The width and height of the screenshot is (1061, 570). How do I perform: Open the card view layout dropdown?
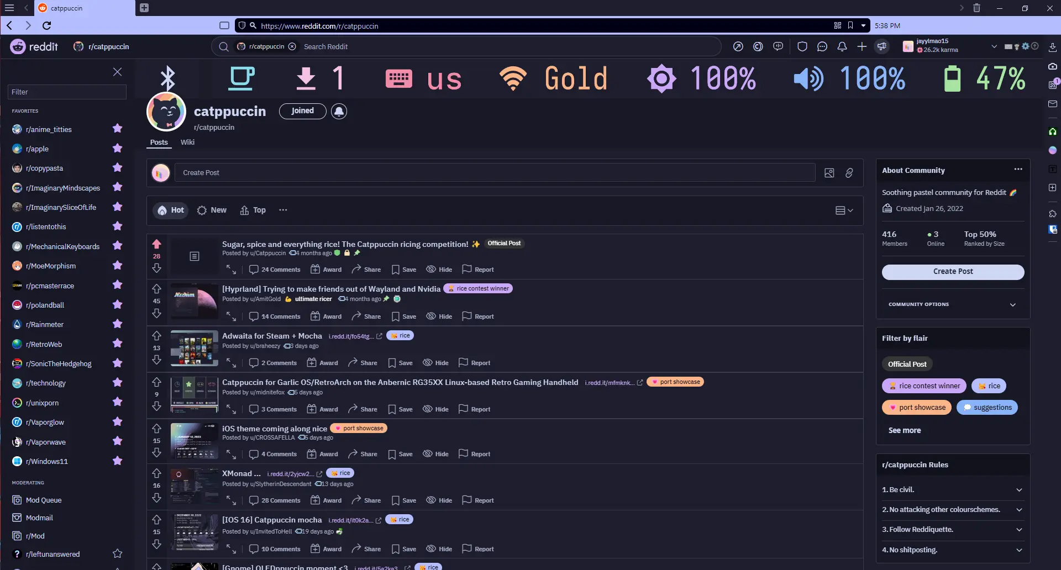coord(844,210)
